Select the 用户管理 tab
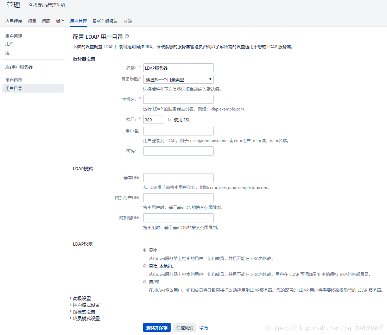The width and height of the screenshot is (387, 335). (78, 21)
